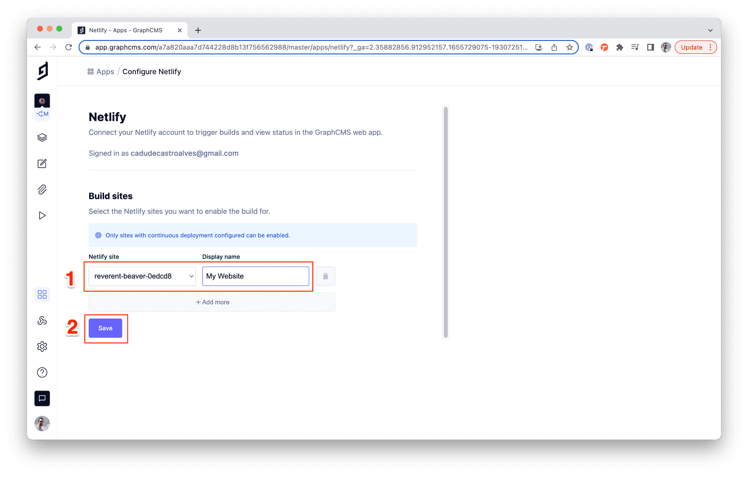Open Project settings gear icon

[x=42, y=347]
